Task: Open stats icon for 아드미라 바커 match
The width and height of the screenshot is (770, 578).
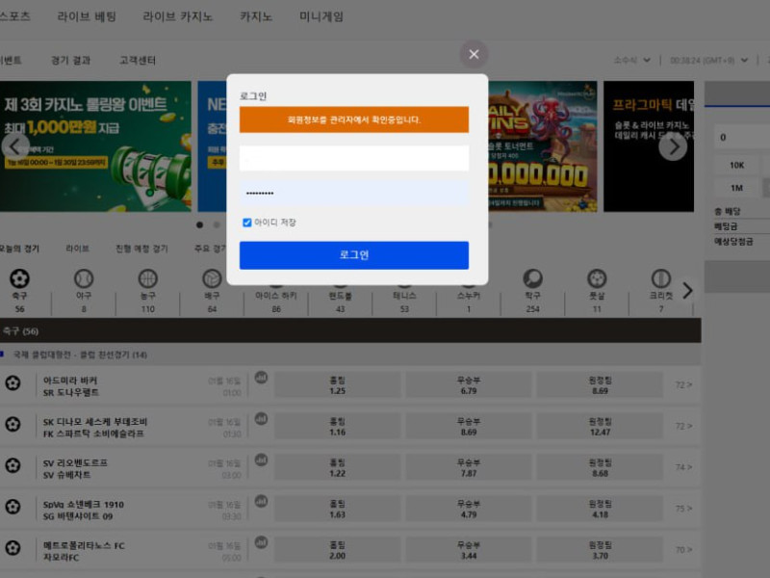Action: (261, 379)
